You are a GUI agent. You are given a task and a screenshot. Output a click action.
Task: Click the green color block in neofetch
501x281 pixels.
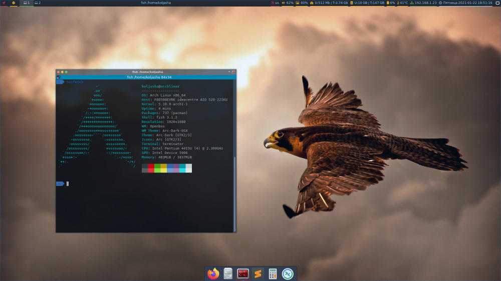pos(157,168)
